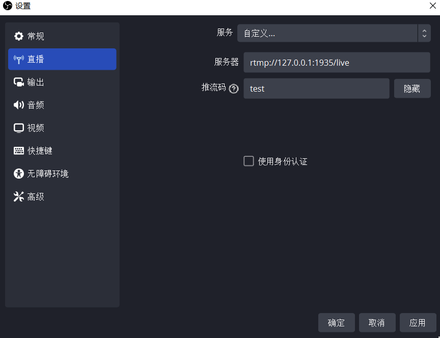The height and width of the screenshot is (338, 440).
Task: Click the 使用身份认证 label text
Action: coord(283,161)
